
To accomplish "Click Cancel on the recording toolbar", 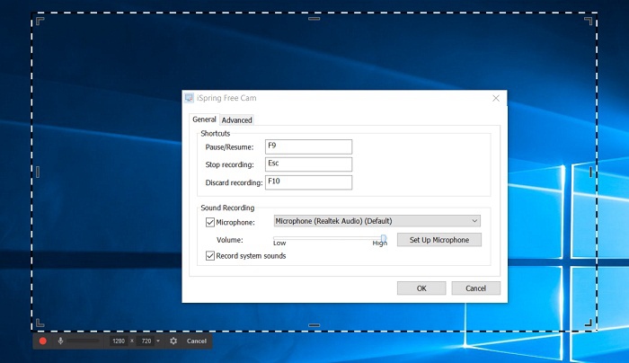I will click(x=197, y=341).
